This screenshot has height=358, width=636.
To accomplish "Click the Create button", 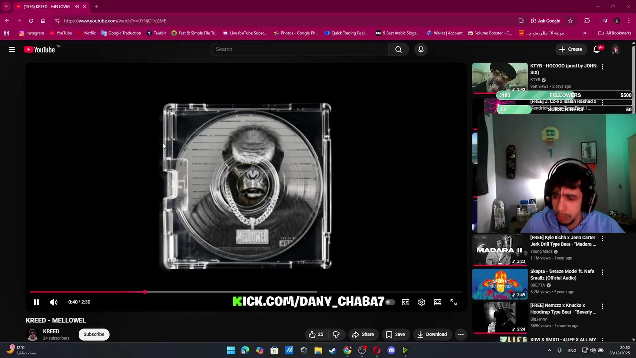I will click(570, 49).
